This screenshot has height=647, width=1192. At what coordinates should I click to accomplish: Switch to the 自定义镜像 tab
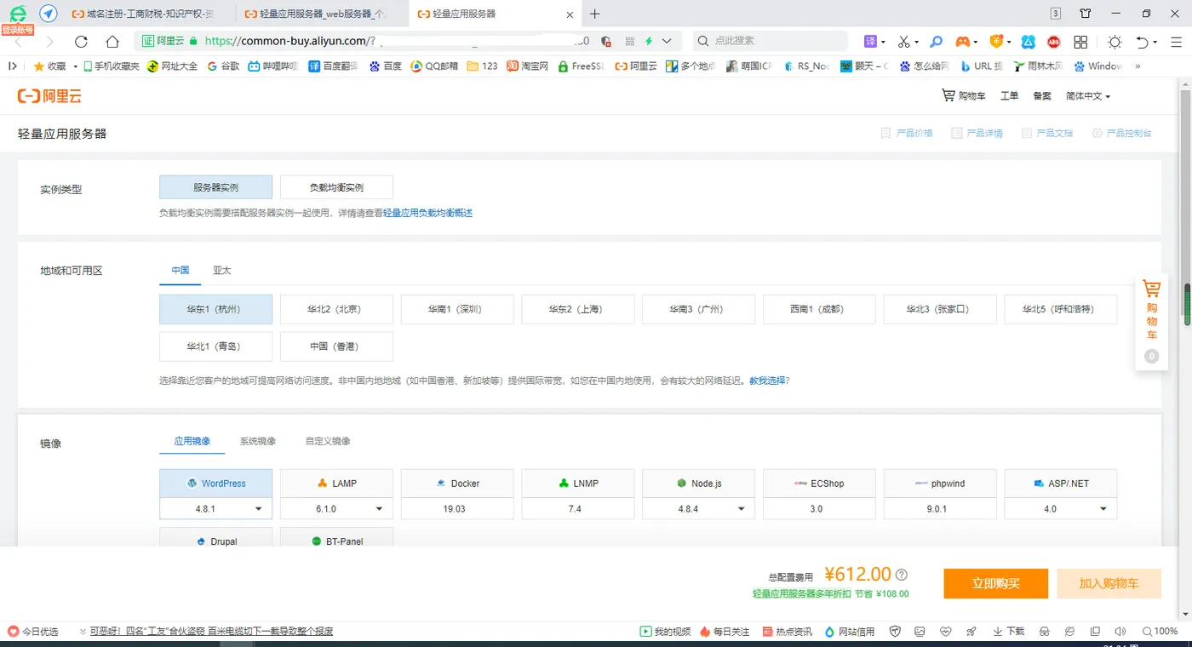click(x=328, y=441)
